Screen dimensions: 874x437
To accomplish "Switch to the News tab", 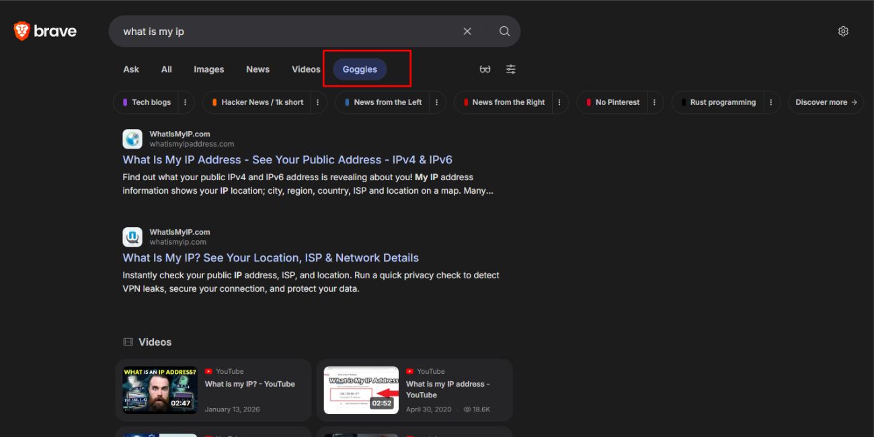I will 257,69.
